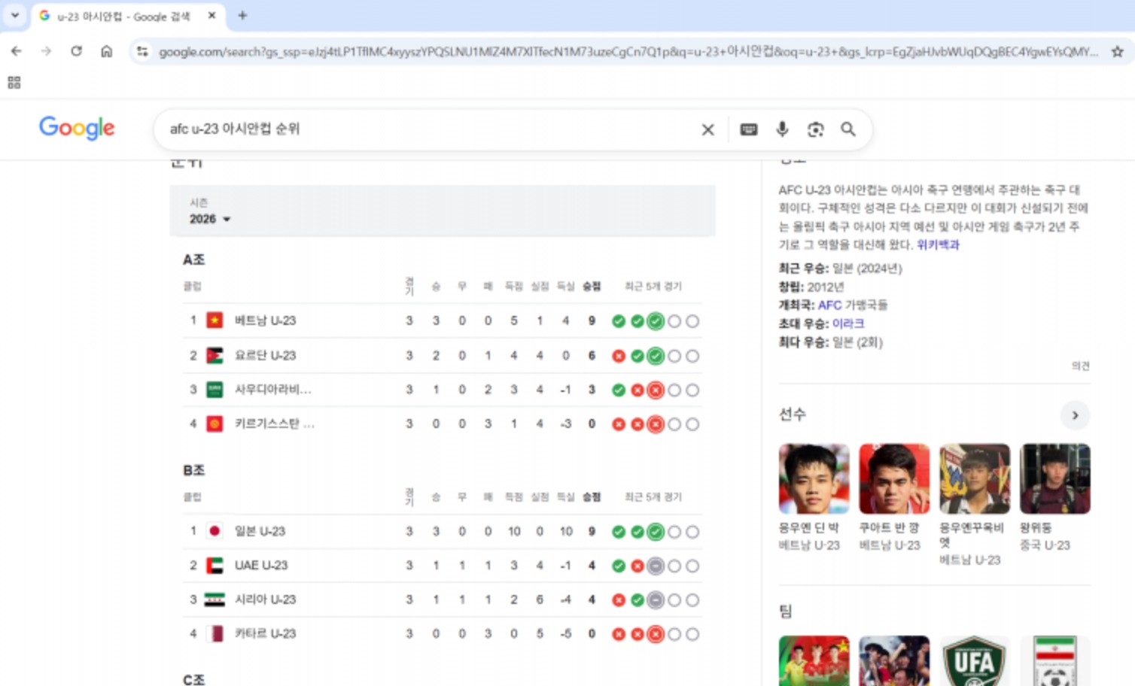Click 시리아 U-23's highlighted latest draw icon

point(656,600)
